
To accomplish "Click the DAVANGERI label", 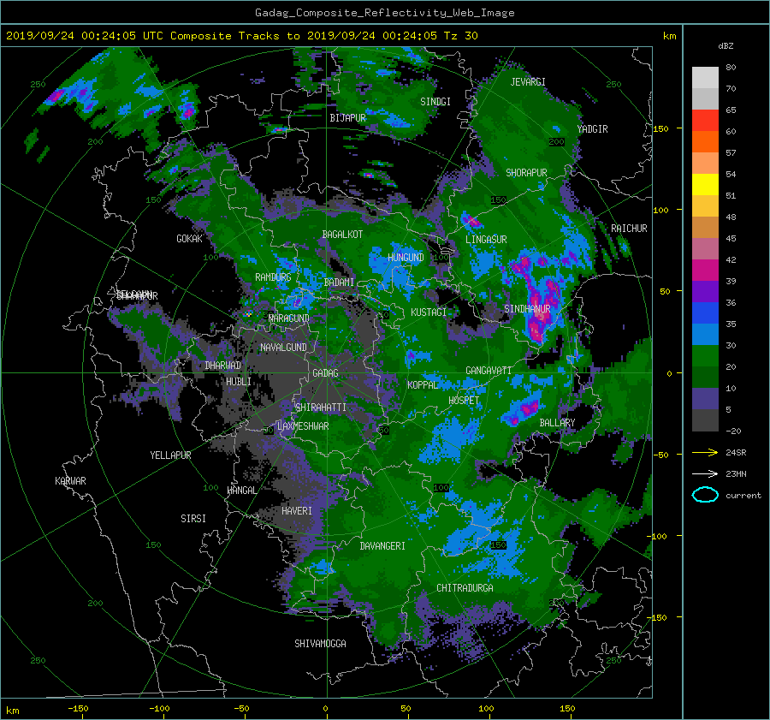I will (382, 546).
